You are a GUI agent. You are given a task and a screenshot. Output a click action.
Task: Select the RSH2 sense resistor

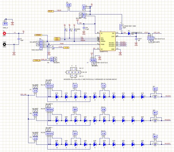click(155, 121)
